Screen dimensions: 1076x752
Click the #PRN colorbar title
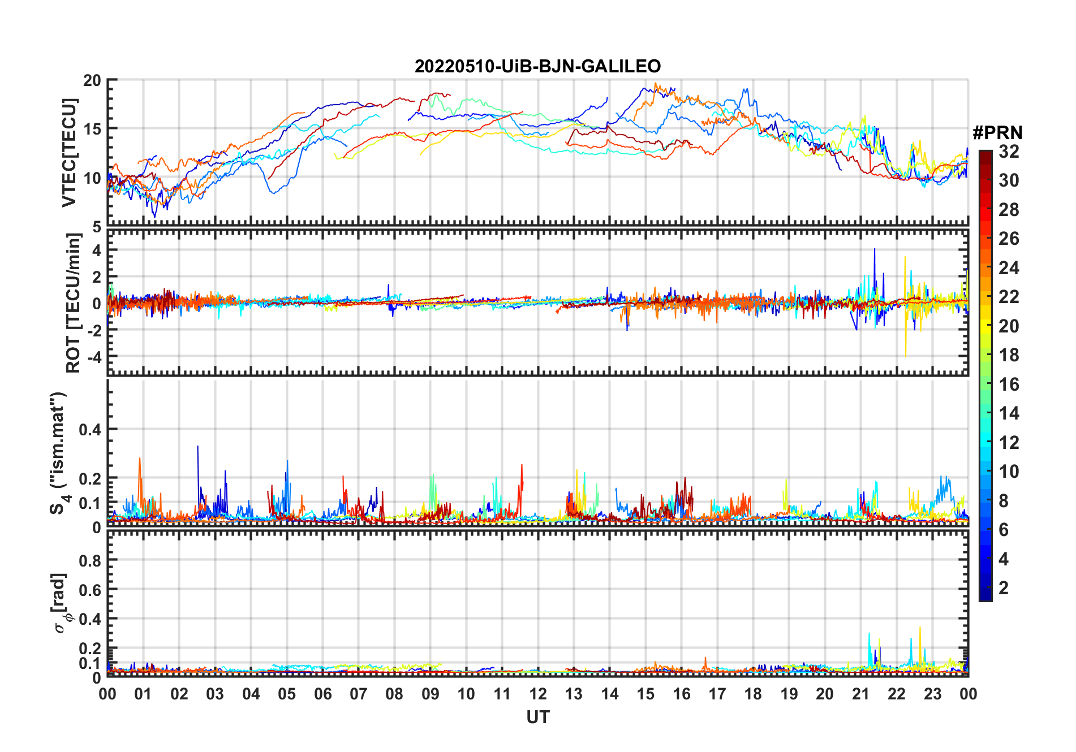(997, 133)
